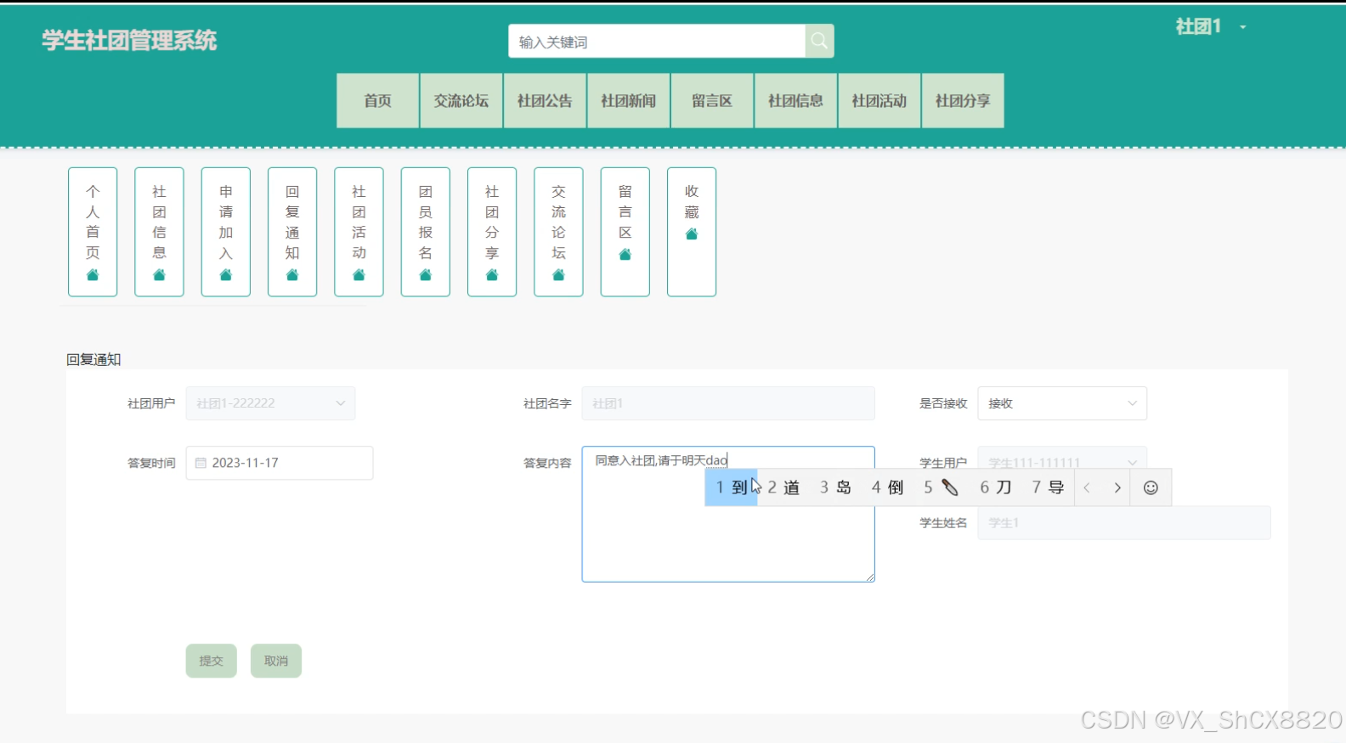Click the house icon under 留言区 card
The width and height of the screenshot is (1346, 743).
pyautogui.click(x=625, y=255)
